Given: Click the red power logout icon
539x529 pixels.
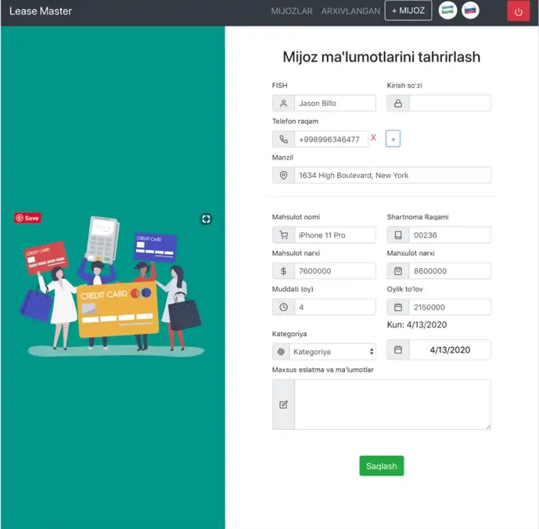Looking at the screenshot, I should coord(518,11).
